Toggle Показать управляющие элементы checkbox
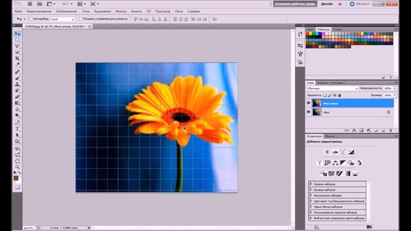The image size is (411, 231). pos(81,19)
